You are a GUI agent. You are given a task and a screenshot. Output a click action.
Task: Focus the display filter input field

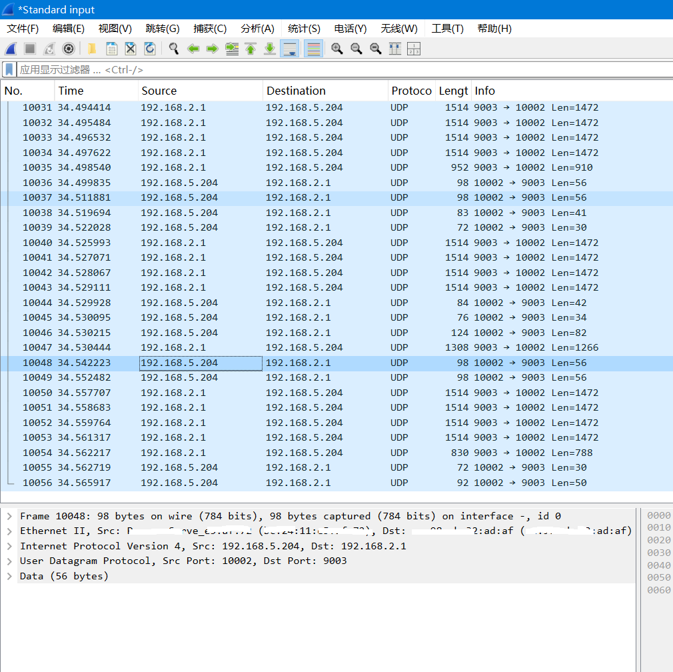[x=345, y=69]
